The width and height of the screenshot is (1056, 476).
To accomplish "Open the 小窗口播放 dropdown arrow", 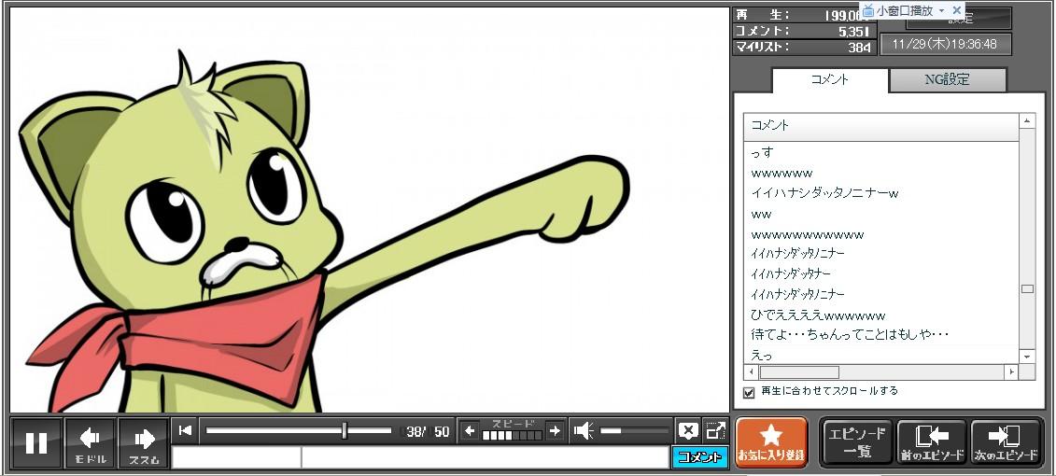I will (x=941, y=10).
